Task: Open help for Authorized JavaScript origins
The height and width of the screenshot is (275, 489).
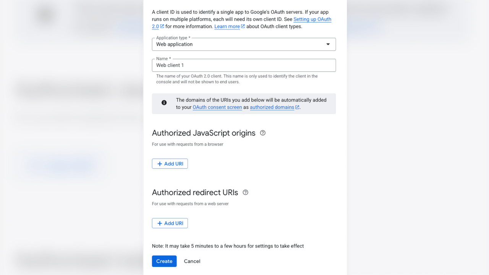Action: 262,133
